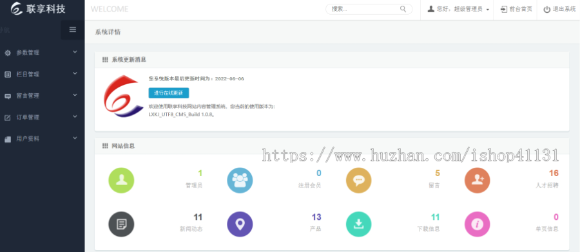Expand the 订单管理 chevron
This screenshot has width=580, height=252.
pos(75,116)
